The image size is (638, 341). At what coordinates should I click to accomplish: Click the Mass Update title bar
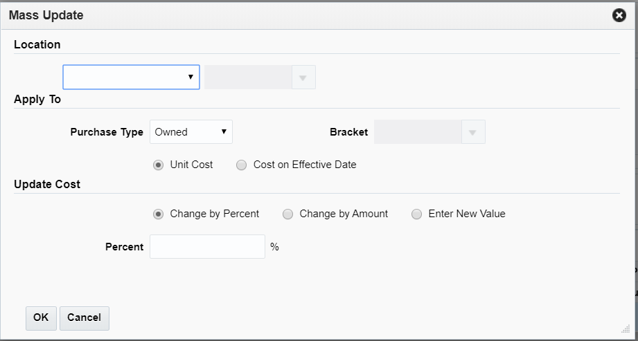[277, 15]
